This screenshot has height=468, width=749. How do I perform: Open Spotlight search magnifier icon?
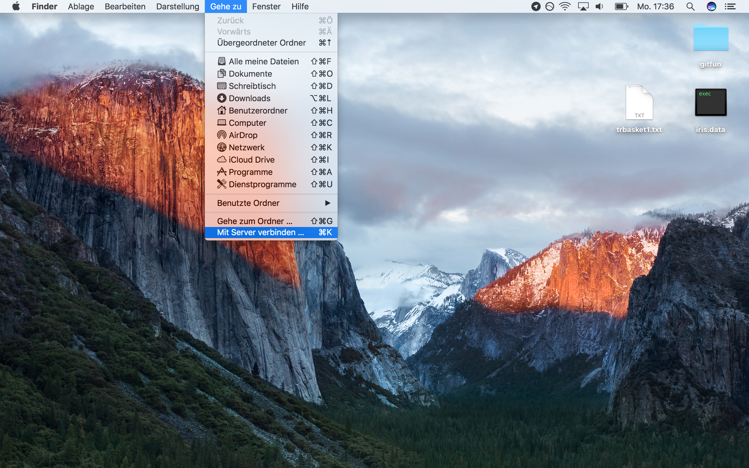(x=690, y=6)
